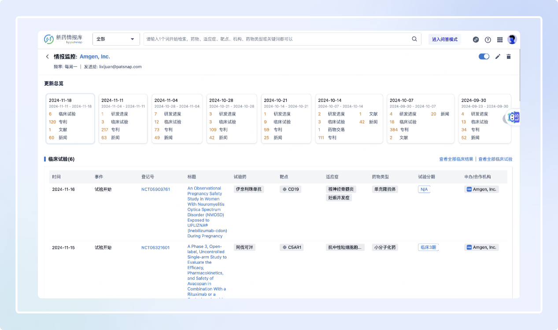Open the floating robot assistant icon
This screenshot has width=558, height=330.
pyautogui.click(x=513, y=117)
